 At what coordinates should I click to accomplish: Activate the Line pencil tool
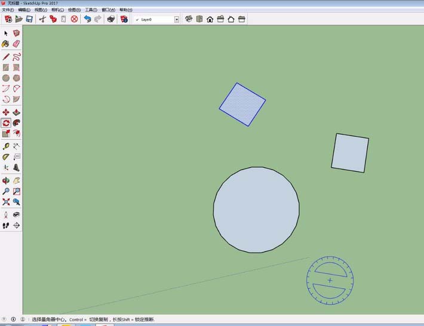point(6,57)
